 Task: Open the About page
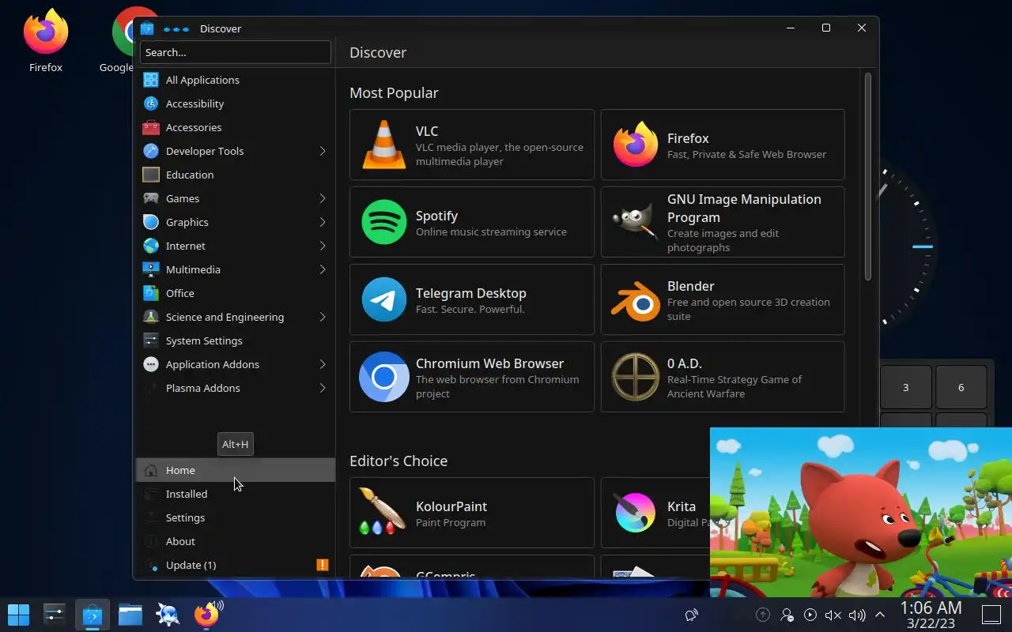[x=236, y=541]
